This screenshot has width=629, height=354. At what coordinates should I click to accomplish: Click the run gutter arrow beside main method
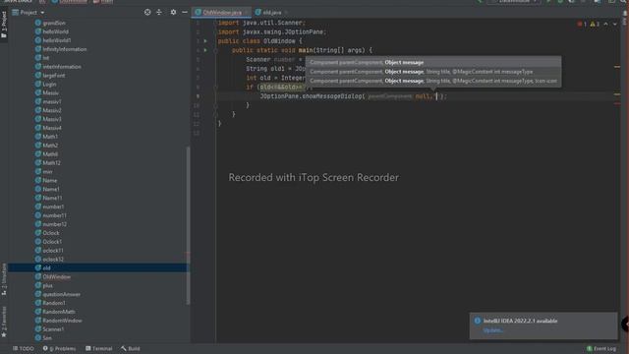click(x=205, y=50)
